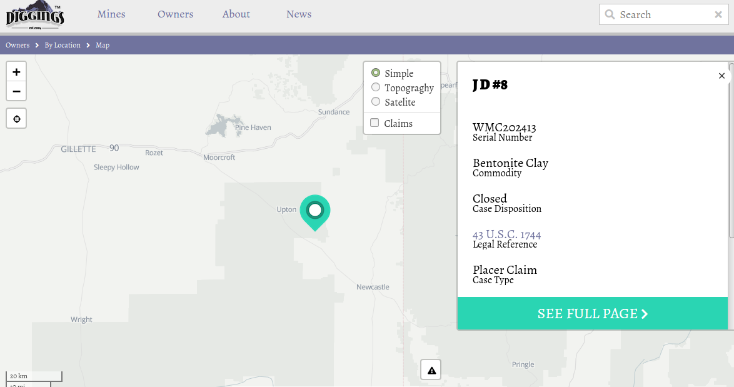Image resolution: width=734 pixels, height=387 pixels.
Task: Click the info panel scrollbar
Action: [x=731, y=150]
